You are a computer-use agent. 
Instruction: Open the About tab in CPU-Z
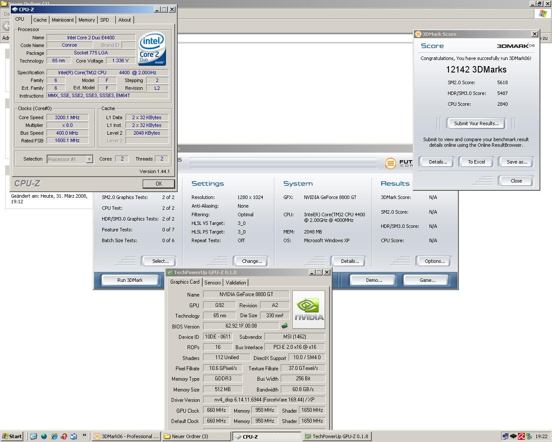(x=125, y=20)
